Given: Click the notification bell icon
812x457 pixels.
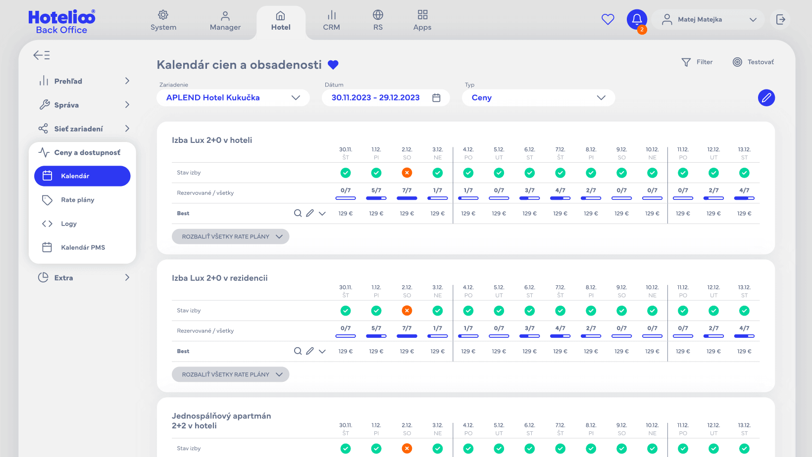Looking at the screenshot, I should click(x=637, y=19).
